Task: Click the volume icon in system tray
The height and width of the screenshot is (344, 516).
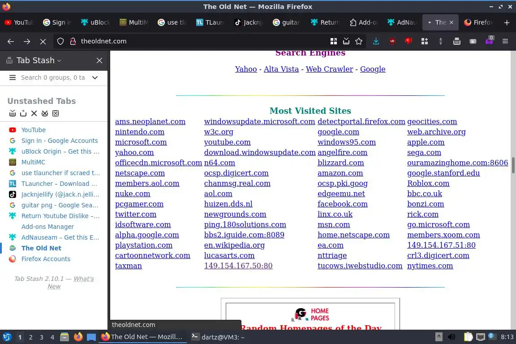Action: [452, 337]
